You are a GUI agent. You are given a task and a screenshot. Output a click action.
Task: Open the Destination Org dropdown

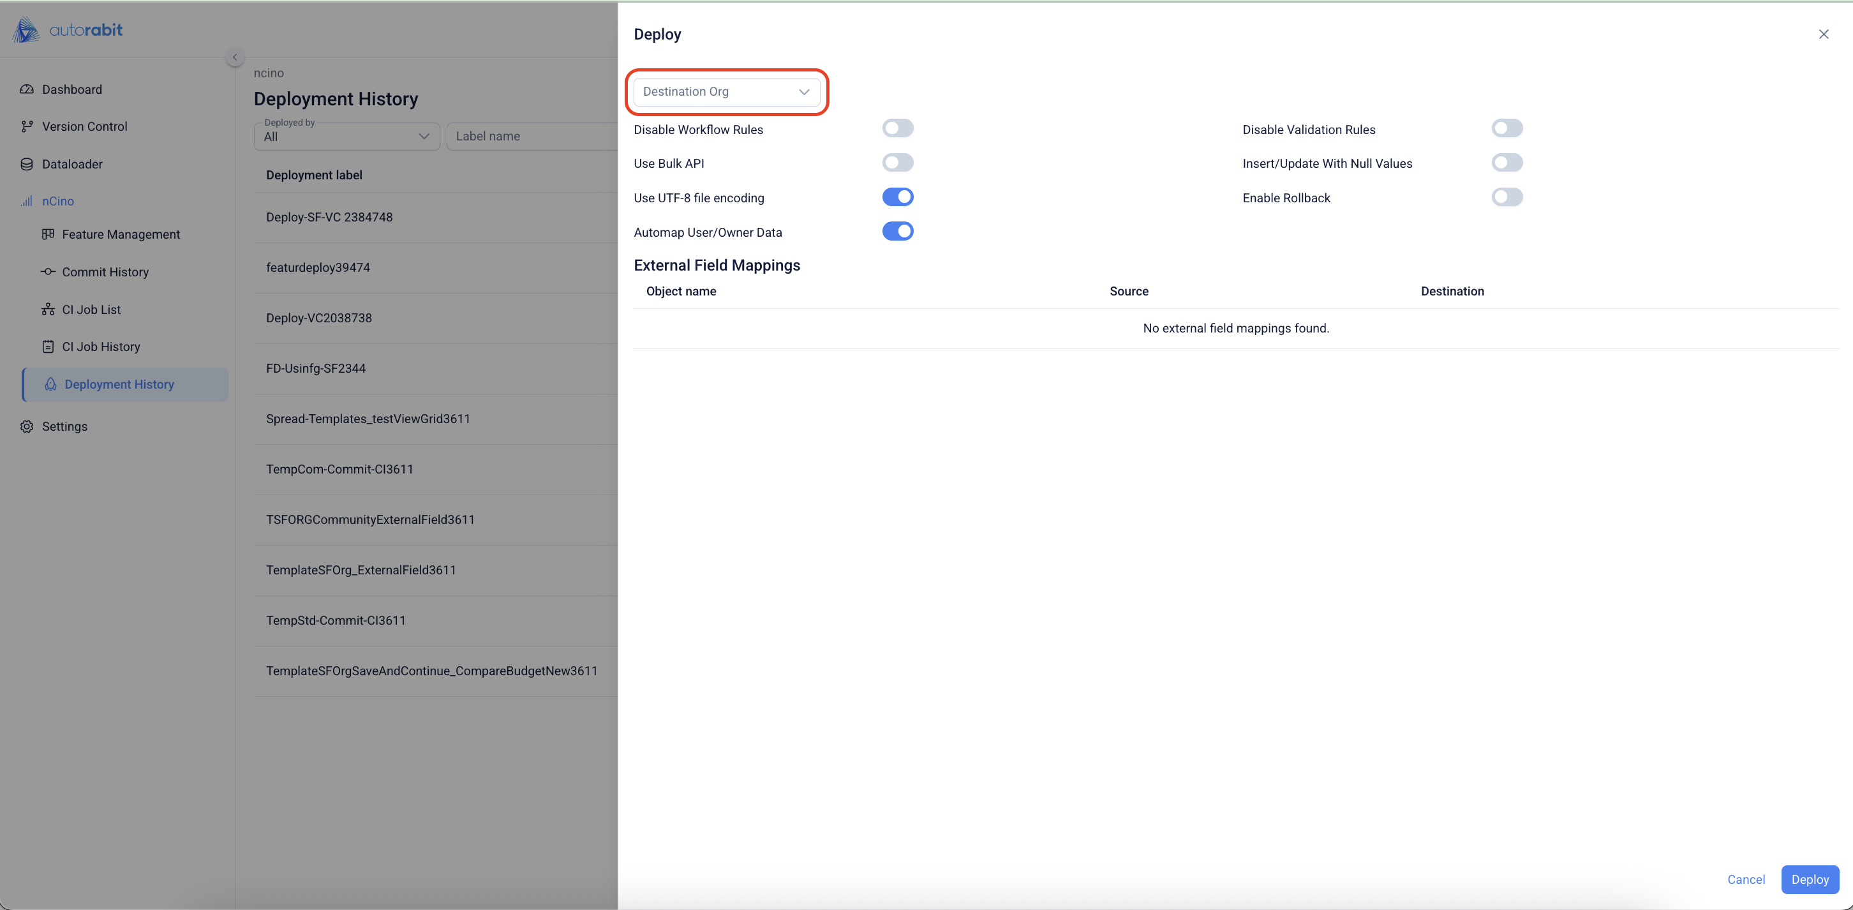(726, 91)
